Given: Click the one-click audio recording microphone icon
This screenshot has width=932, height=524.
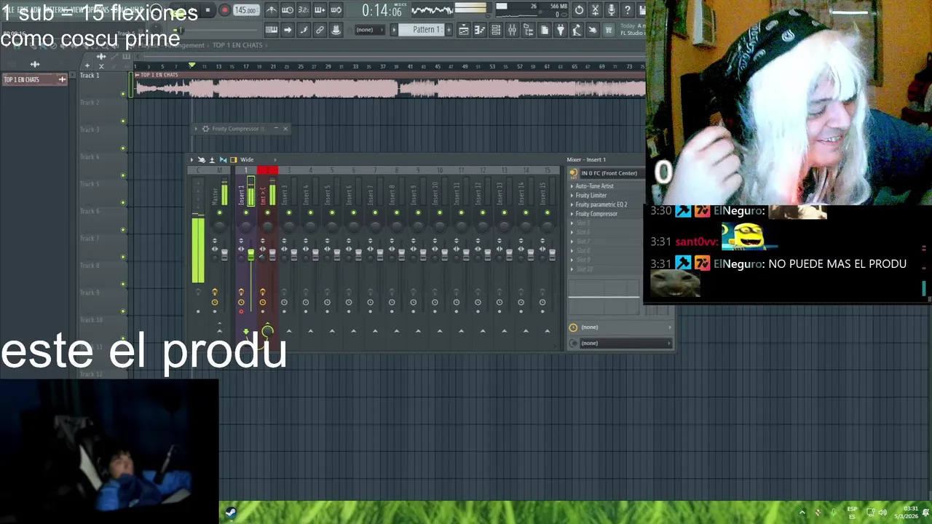Looking at the screenshot, I should click(611, 10).
